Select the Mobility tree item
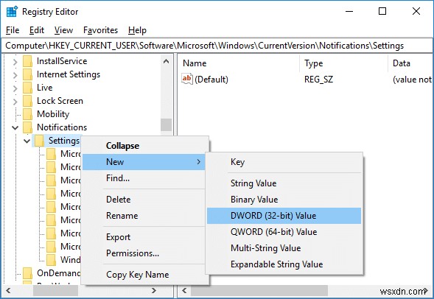 tap(53, 114)
